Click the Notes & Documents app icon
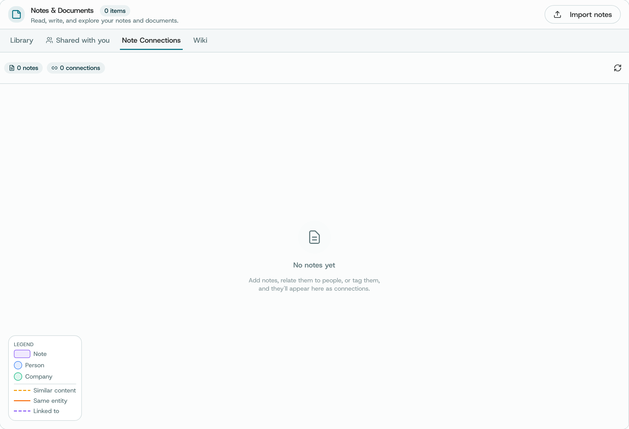This screenshot has height=429, width=629. coord(16,14)
